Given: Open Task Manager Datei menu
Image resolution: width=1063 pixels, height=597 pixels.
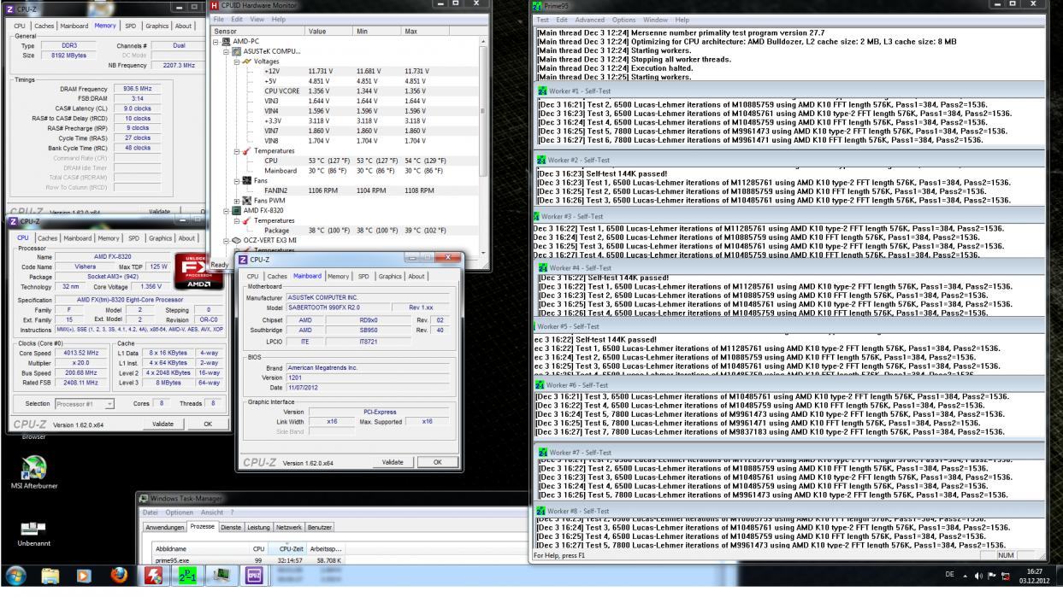Looking at the screenshot, I should click(x=152, y=512).
